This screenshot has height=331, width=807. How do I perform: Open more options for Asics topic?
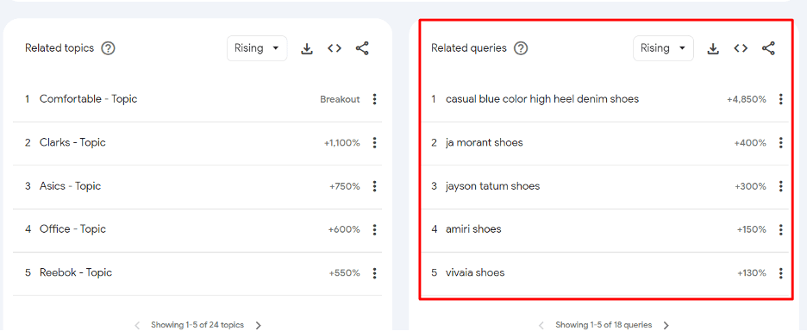[x=375, y=186]
